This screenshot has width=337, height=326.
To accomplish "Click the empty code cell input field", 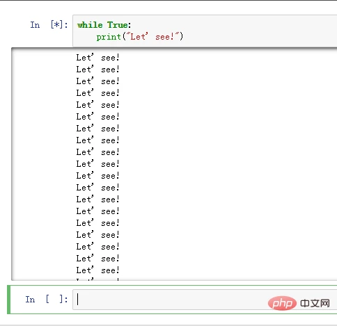I will [205, 300].
